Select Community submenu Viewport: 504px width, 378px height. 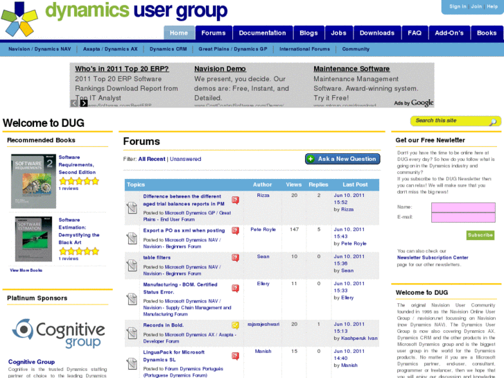(x=356, y=49)
